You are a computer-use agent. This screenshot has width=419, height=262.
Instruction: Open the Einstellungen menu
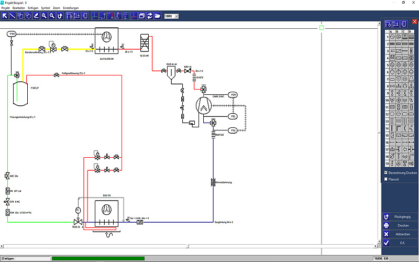tap(71, 8)
